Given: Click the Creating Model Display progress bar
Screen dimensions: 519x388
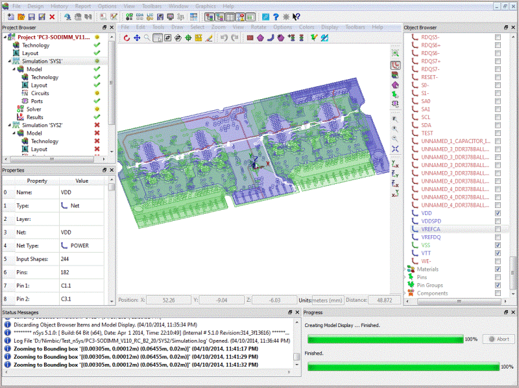Looking at the screenshot, I should pos(385,339).
